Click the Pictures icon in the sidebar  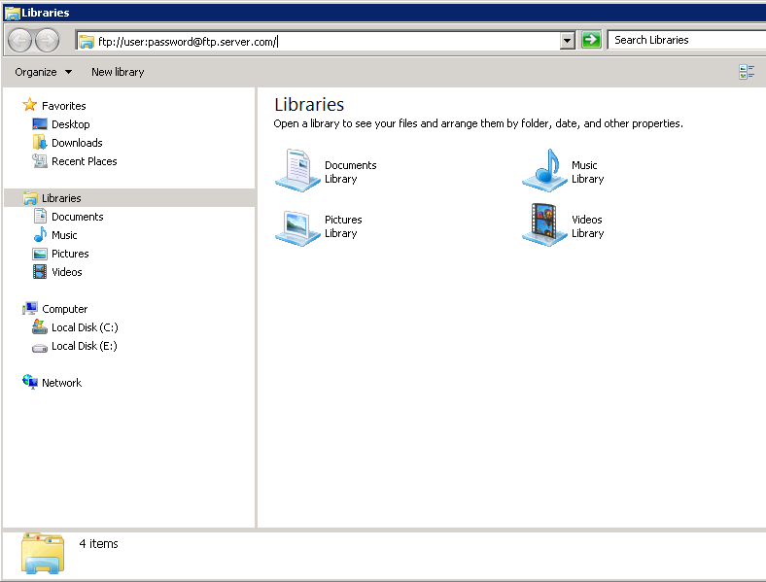(x=40, y=254)
